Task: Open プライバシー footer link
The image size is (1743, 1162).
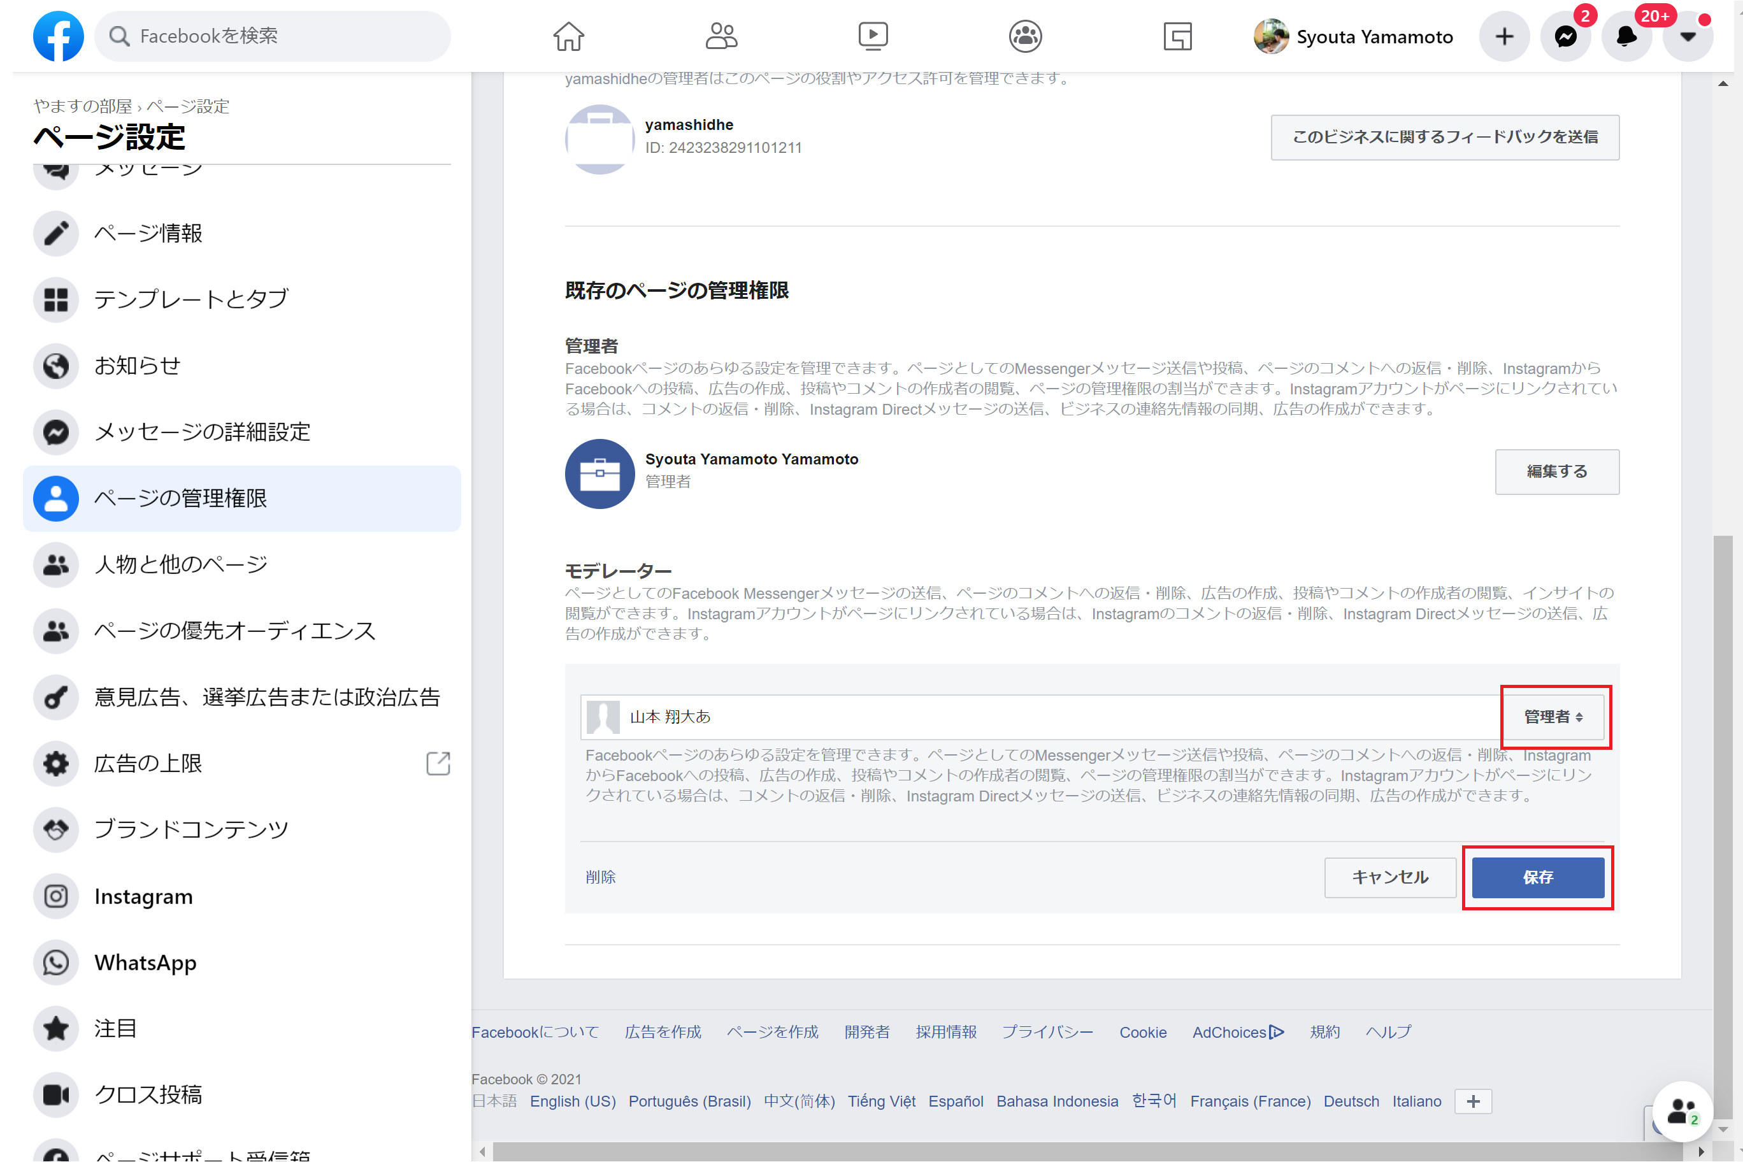Action: (x=1048, y=1032)
